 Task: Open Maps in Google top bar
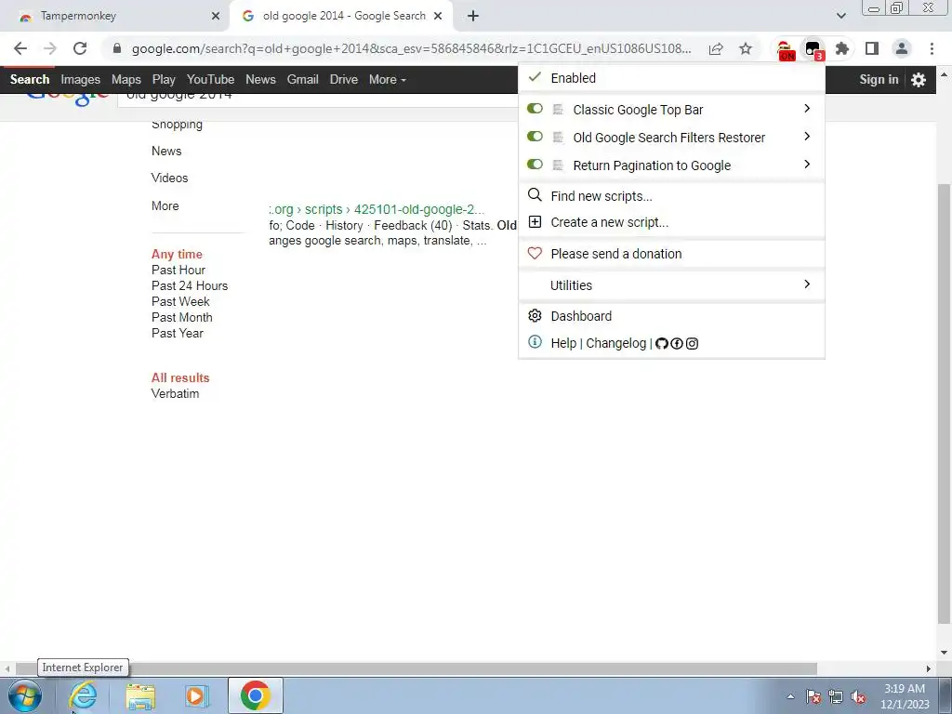point(126,80)
